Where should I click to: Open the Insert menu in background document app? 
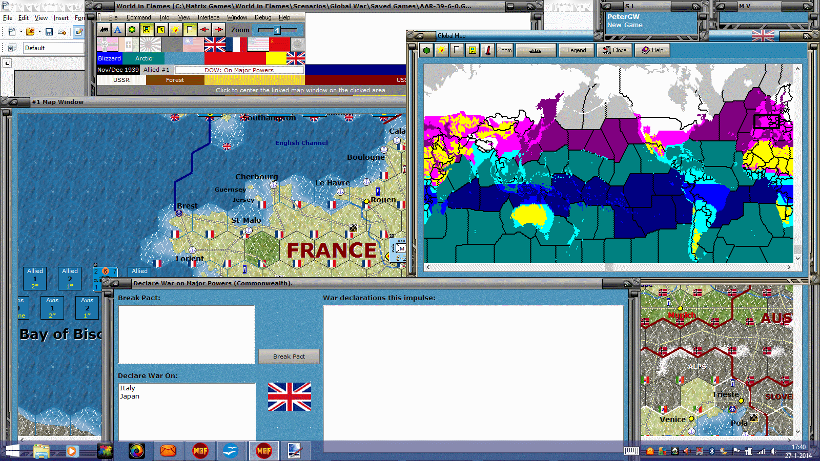point(61,18)
